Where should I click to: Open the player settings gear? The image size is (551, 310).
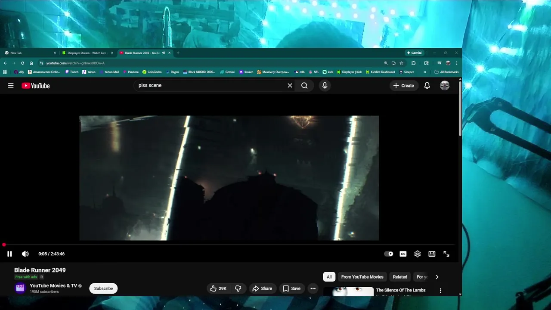pos(418,254)
